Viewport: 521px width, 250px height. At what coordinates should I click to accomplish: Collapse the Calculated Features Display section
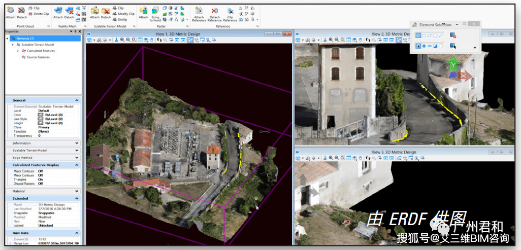[77, 165]
